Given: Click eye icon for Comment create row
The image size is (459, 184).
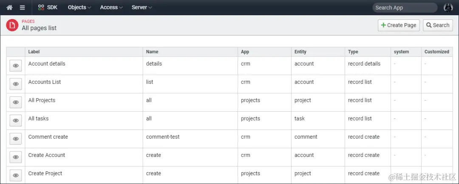Looking at the screenshot, I should (16, 139).
